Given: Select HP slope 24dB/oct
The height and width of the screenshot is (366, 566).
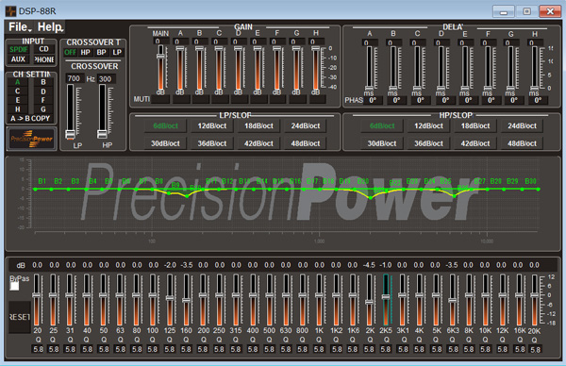Looking at the screenshot, I should tap(522, 126).
